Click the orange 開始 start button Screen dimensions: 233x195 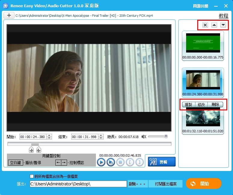point(204,184)
